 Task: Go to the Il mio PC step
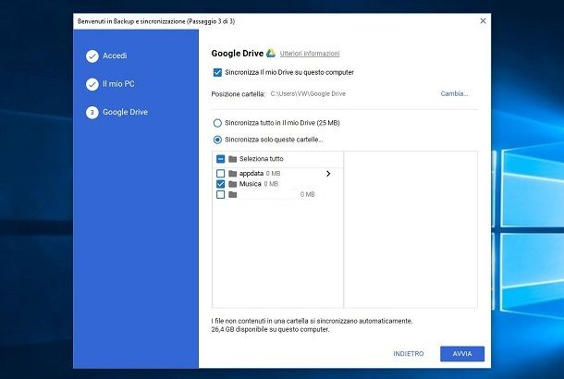[118, 84]
